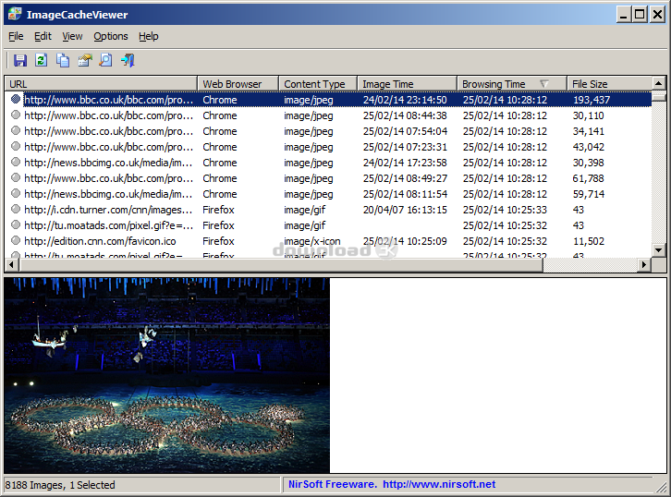Open Properties from the toolbar icon

[84, 61]
